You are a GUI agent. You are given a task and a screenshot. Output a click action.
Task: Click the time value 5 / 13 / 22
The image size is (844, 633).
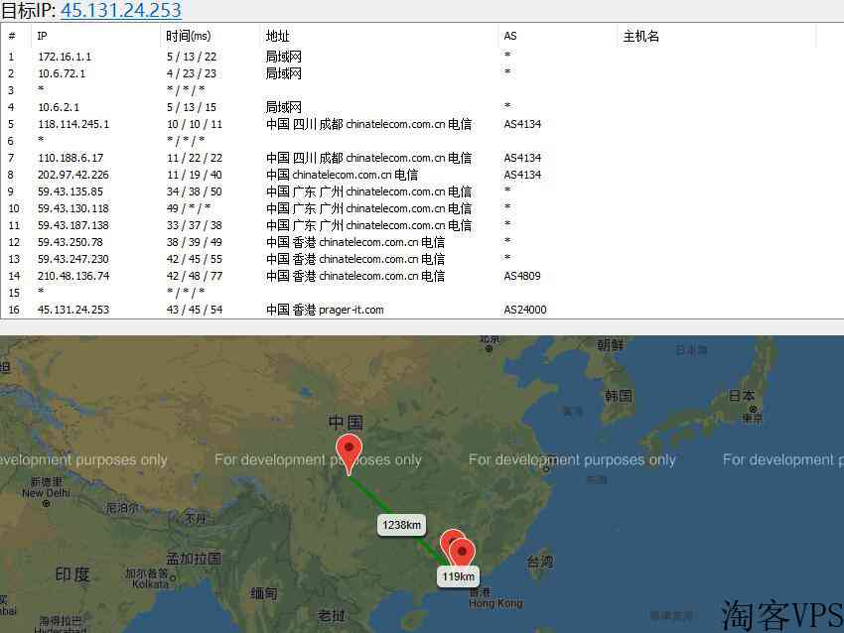click(x=192, y=57)
